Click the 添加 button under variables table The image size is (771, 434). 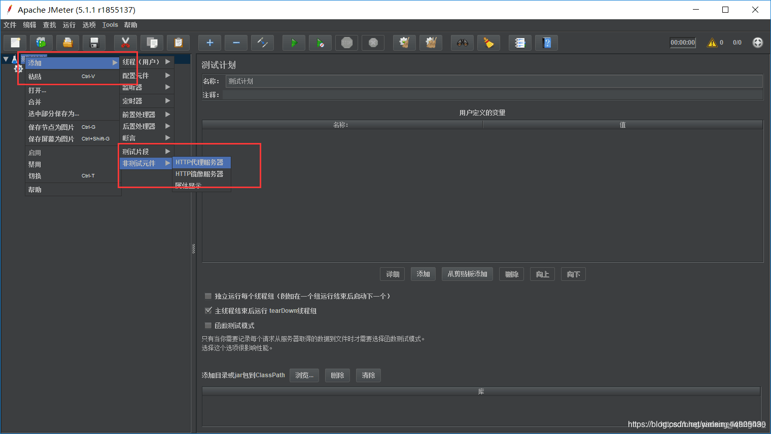[x=423, y=274]
